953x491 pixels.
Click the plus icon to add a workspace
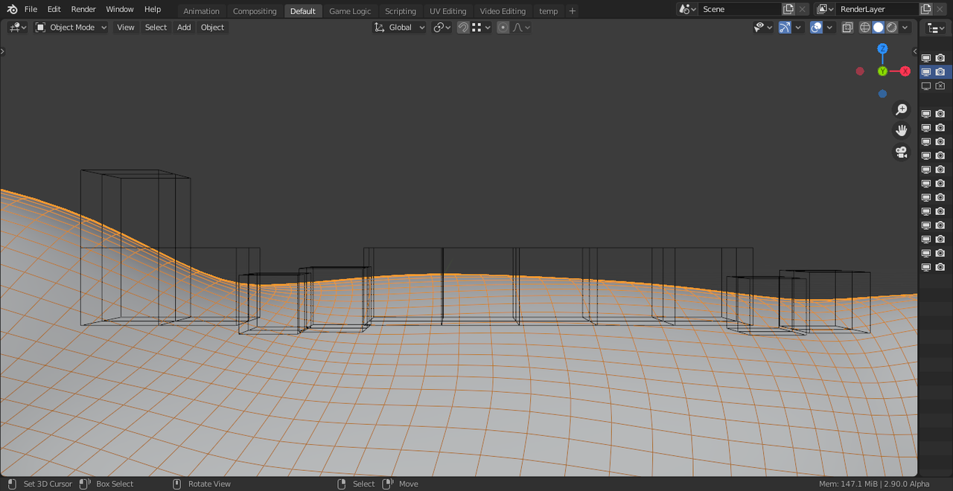click(x=572, y=11)
